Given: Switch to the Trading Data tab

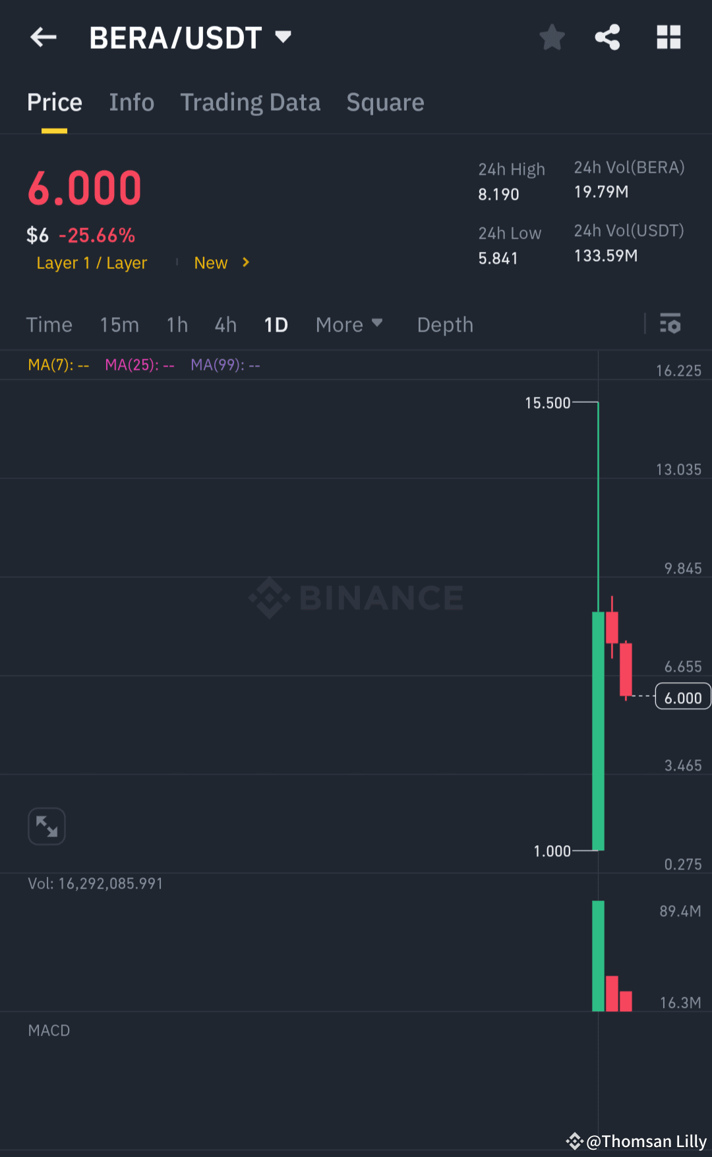Looking at the screenshot, I should pyautogui.click(x=251, y=103).
